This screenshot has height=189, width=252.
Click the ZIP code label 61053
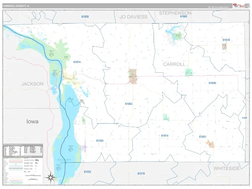tap(129, 104)
